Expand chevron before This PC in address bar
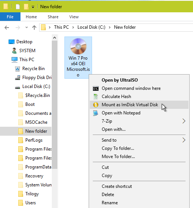This screenshot has height=208, width=193. [50, 28]
